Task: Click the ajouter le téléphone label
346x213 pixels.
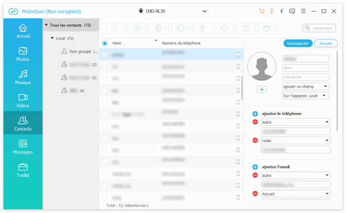Action: click(281, 113)
